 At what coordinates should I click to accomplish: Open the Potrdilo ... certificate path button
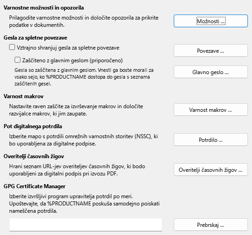click(211, 140)
